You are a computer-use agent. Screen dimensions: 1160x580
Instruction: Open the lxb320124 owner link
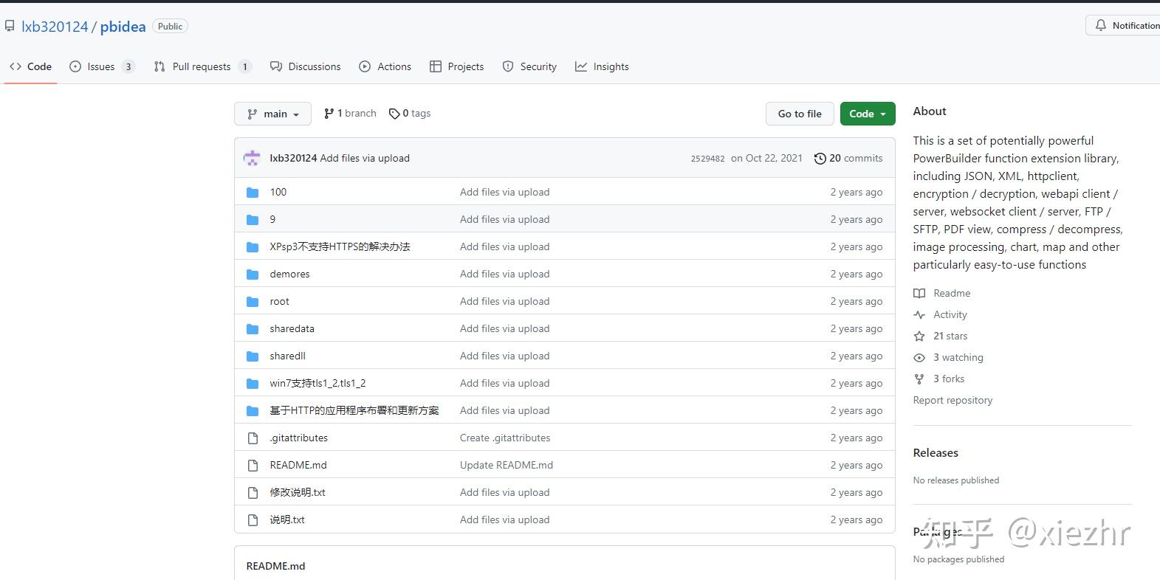[55, 27]
